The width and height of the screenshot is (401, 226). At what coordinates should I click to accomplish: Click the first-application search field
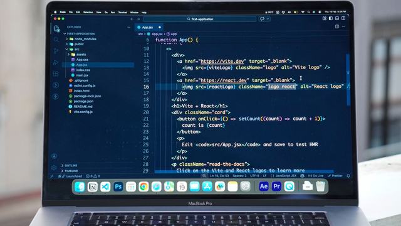[200, 19]
